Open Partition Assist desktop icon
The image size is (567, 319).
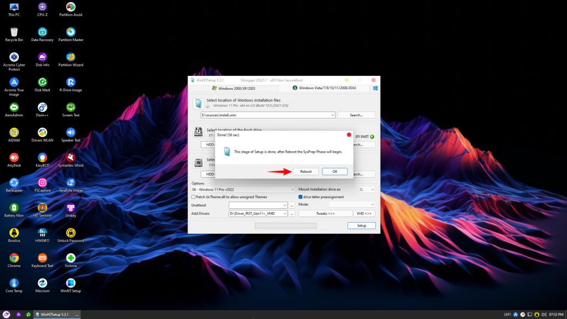[x=70, y=9]
